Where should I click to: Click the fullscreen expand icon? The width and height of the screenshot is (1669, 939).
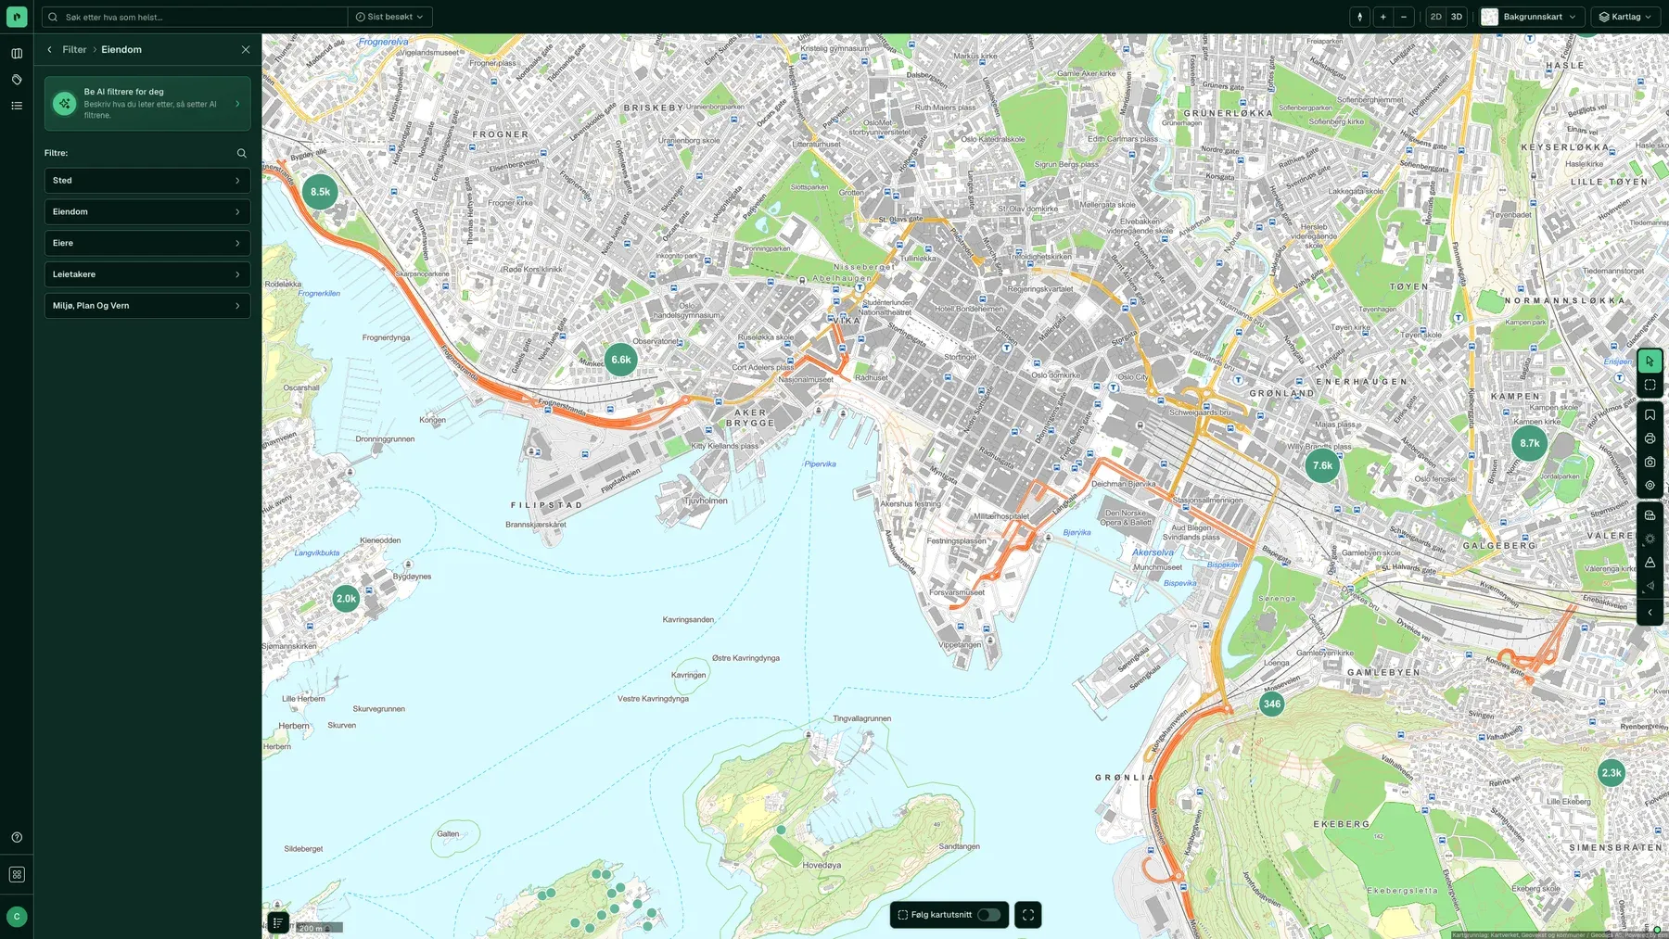point(1028,915)
